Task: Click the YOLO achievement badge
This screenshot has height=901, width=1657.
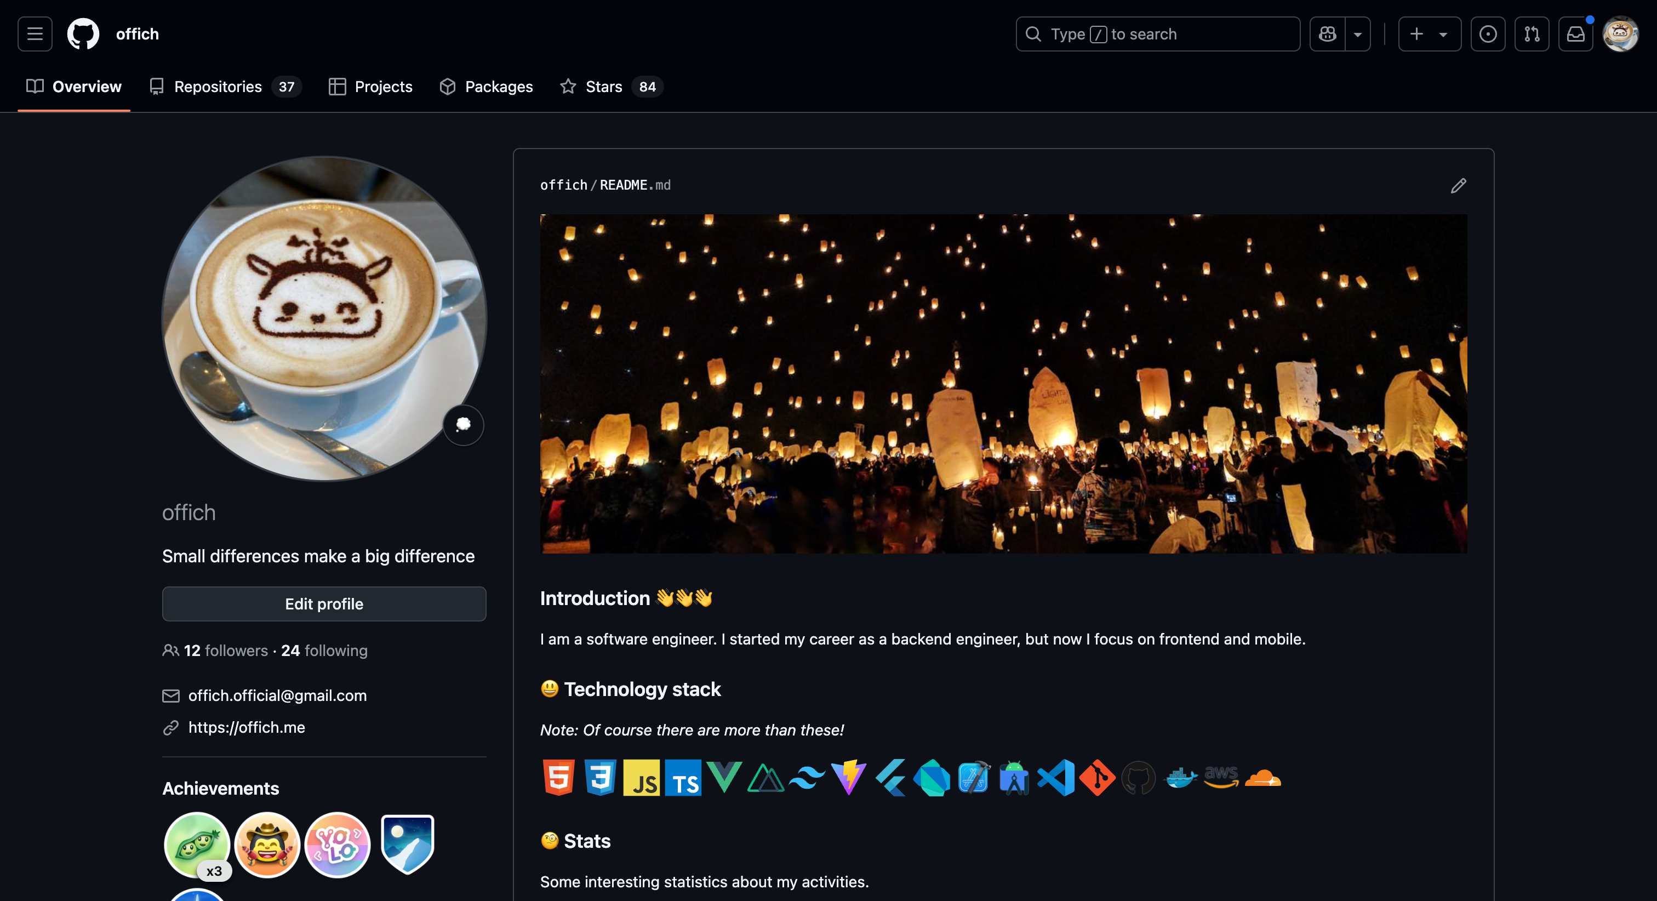Action: click(338, 845)
